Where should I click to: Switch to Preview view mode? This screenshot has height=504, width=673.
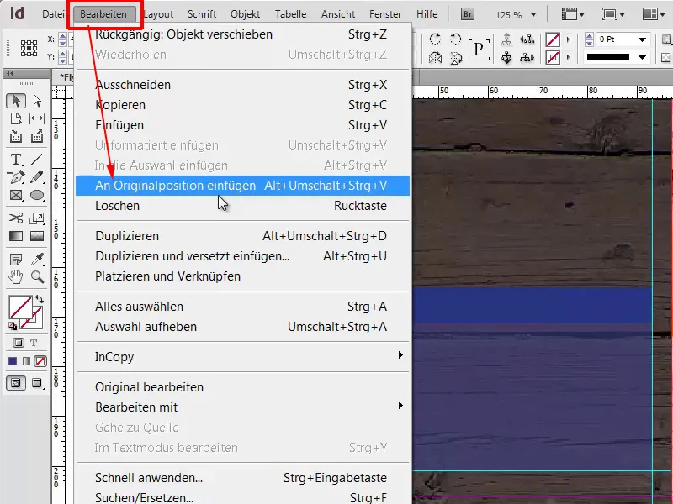pos(37,383)
